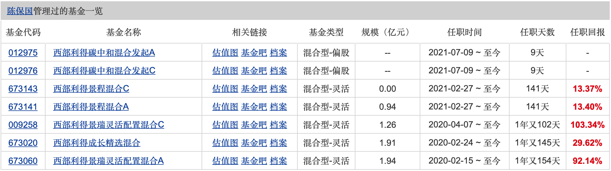Open 西部利得碳中和混合发起C fund page
Viewport: 611px width, 171px height.
tap(104, 71)
